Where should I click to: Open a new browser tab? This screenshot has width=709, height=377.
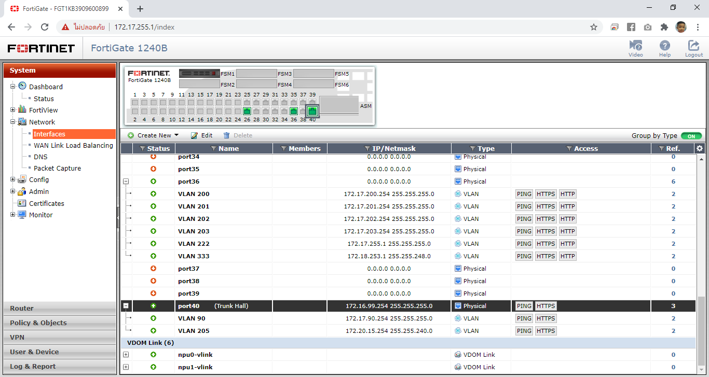140,8
